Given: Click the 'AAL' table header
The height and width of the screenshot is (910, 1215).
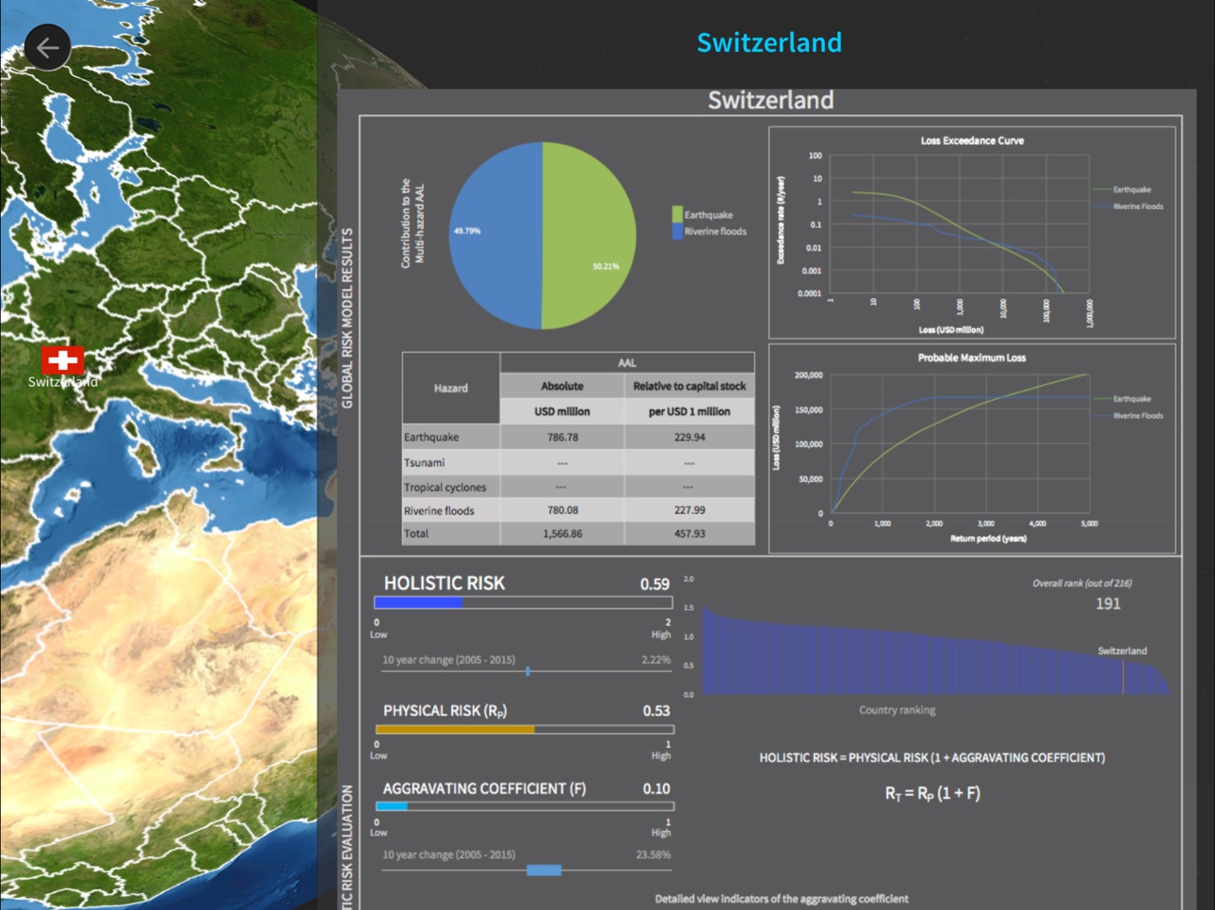Looking at the screenshot, I should pos(627,362).
